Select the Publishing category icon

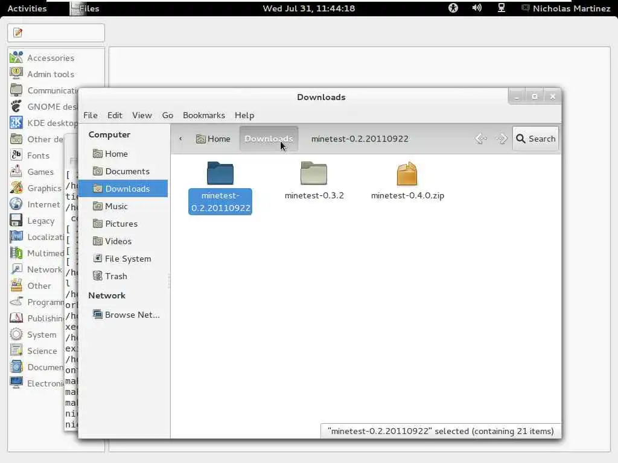click(x=16, y=318)
